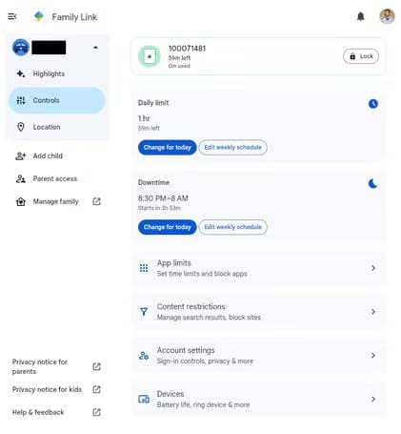Collapse the sidebar with the hamburger menu icon

tap(12, 16)
